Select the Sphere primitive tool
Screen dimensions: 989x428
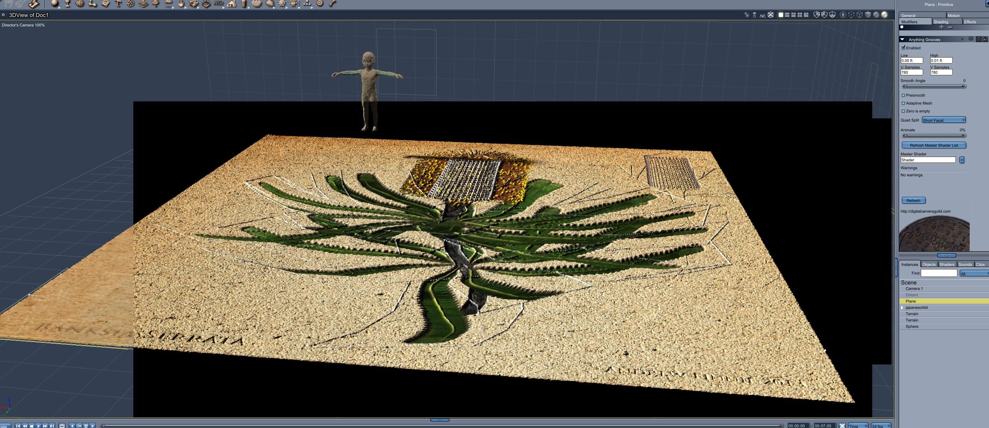click(54, 4)
